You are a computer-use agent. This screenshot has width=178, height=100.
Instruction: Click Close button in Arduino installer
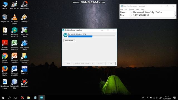click(x=111, y=64)
